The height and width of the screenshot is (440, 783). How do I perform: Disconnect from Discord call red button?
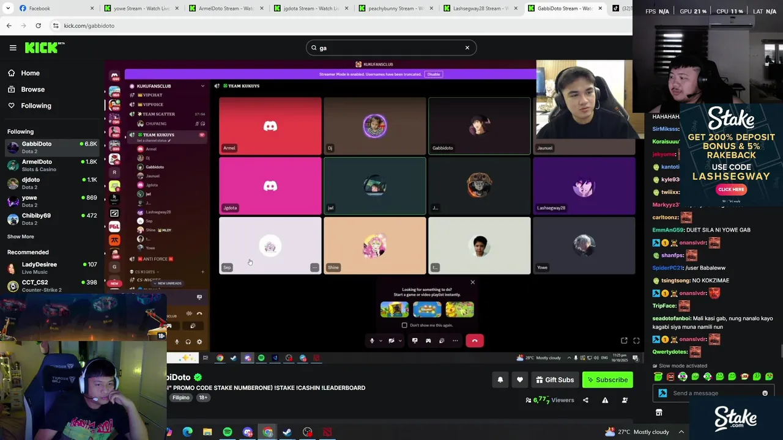(475, 340)
